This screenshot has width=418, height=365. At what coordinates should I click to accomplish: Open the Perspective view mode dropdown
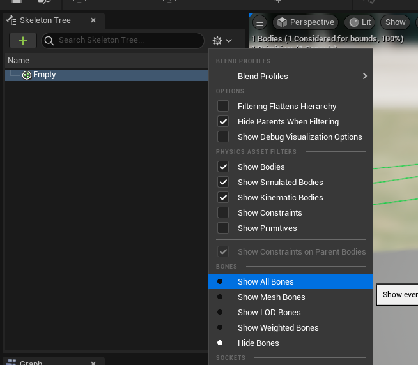306,22
